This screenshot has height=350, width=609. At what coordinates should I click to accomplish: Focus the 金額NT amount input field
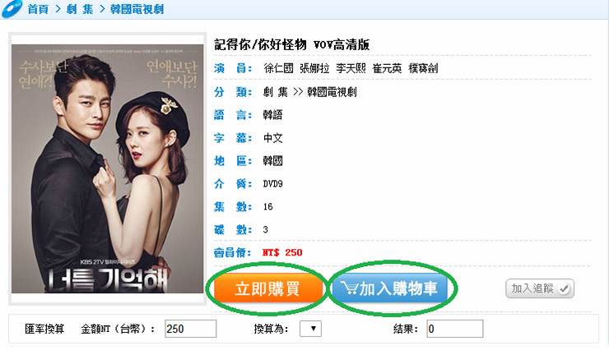tap(190, 329)
